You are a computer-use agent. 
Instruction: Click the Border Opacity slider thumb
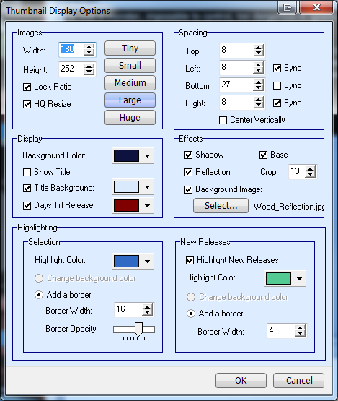coord(138,329)
